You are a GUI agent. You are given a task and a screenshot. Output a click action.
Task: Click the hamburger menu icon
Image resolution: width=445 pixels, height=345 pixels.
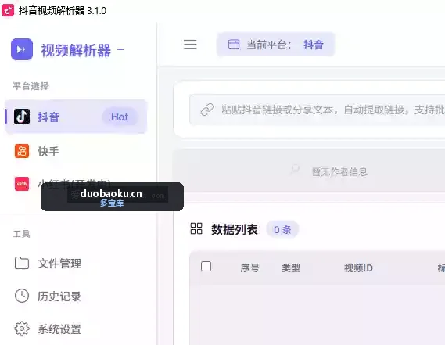190,45
